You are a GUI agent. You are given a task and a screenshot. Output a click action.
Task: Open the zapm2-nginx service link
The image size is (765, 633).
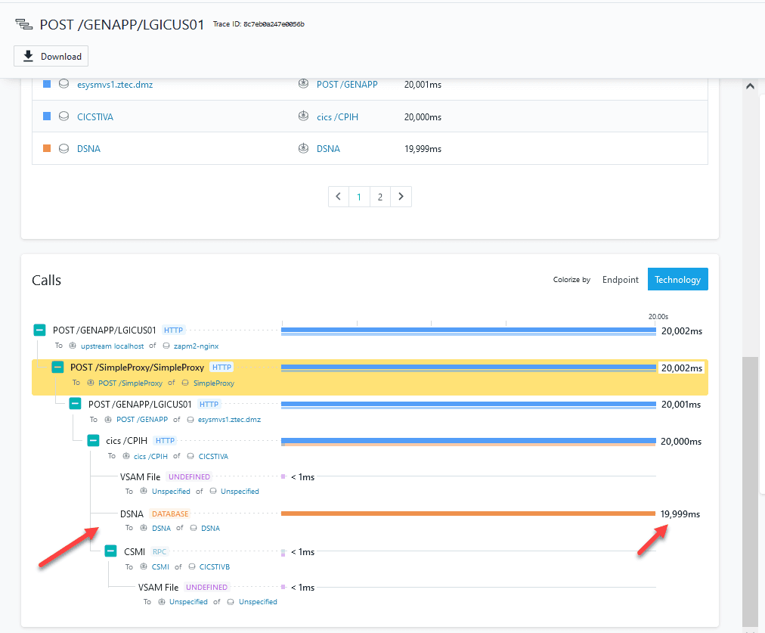click(195, 346)
